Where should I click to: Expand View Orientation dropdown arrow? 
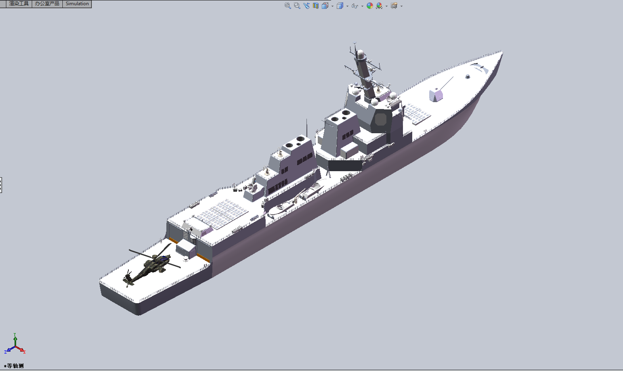(x=332, y=6)
